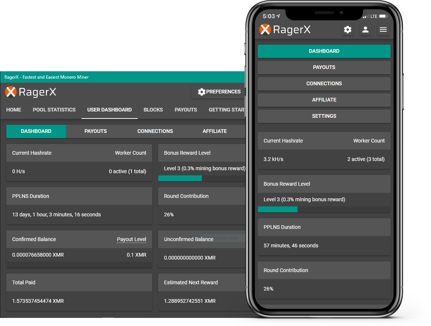Click phone 'Level 3 (0.3% mining bonus reward)' text
This screenshot has width=431, height=326.
[304, 199]
